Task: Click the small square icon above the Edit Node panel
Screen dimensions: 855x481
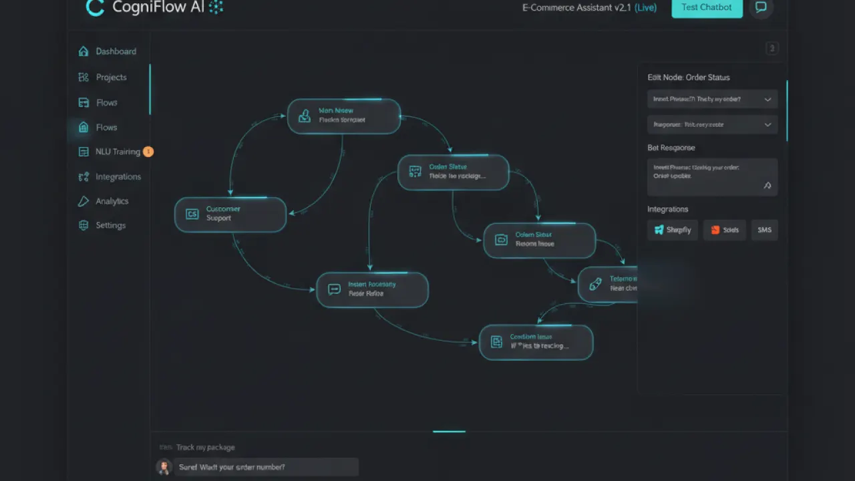Action: pos(772,48)
